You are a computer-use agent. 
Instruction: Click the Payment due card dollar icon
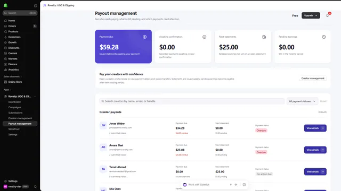click(144, 37)
